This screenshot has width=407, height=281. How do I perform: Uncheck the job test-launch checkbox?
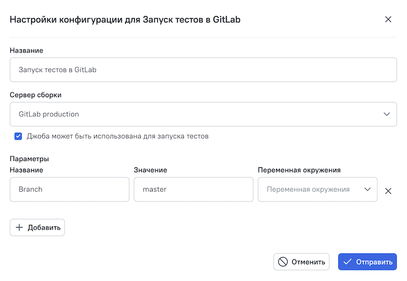click(18, 137)
